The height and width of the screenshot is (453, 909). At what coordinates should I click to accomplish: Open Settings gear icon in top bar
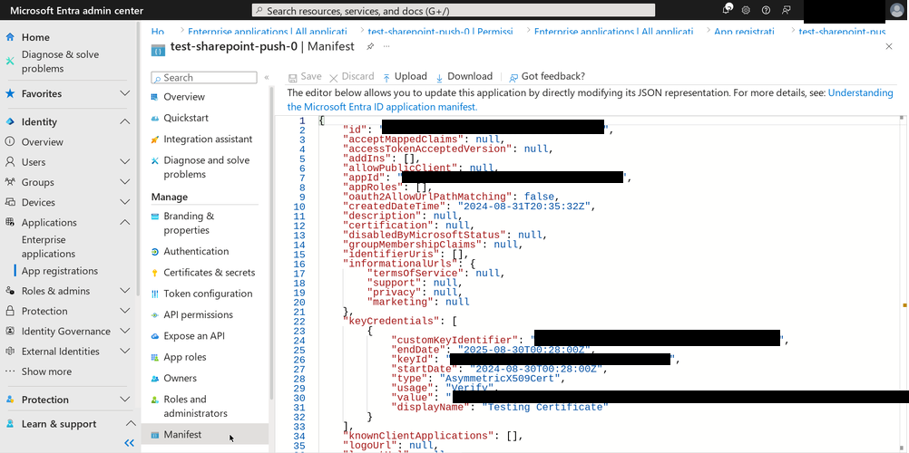click(746, 11)
